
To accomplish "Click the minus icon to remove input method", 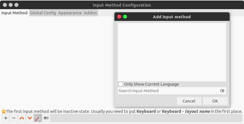I will tap(14, 118).
